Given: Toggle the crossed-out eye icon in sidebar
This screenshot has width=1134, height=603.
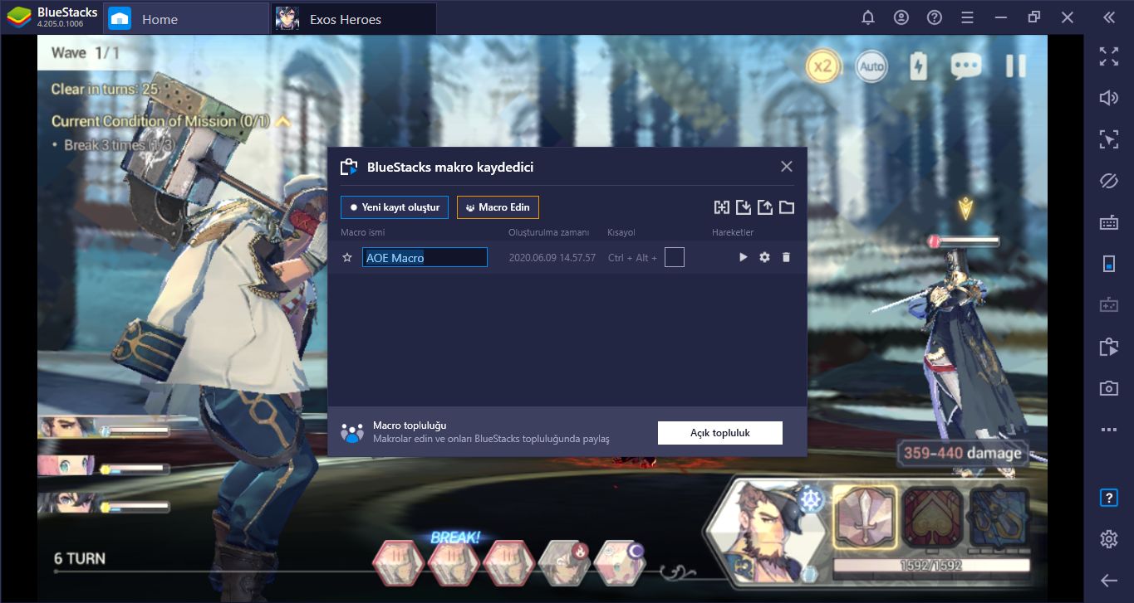Looking at the screenshot, I should [1109, 181].
